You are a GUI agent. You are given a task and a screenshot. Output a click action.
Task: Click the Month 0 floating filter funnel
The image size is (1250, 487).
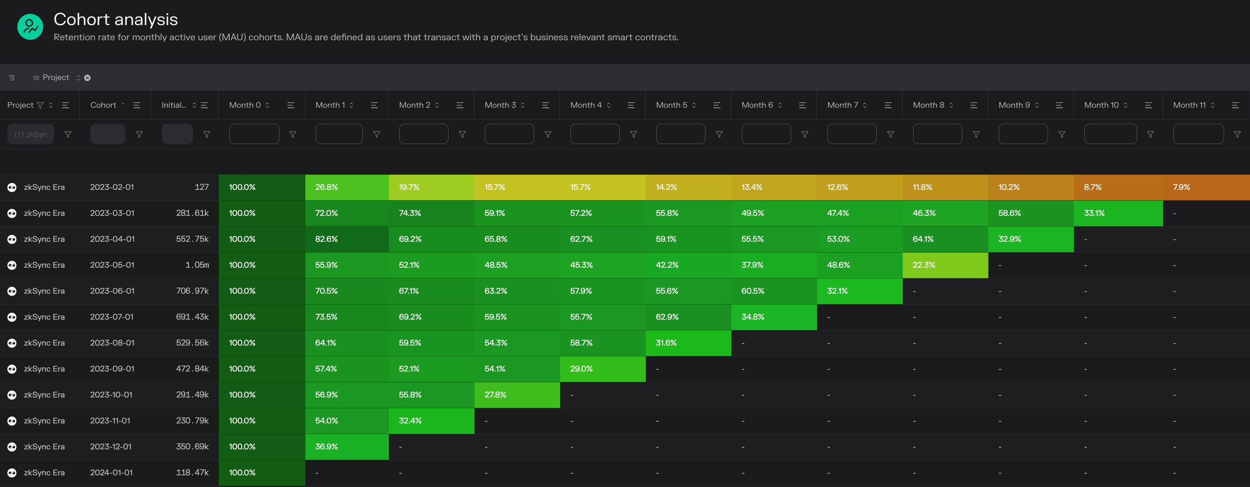pos(293,135)
